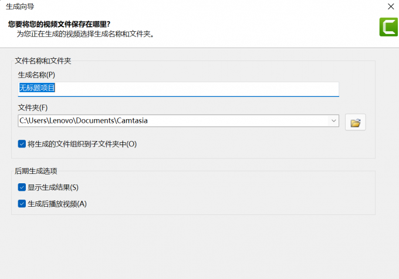Viewport: 399px width, 279px height.
Task: Click the heading 您要将您的视频文件保存在哪里？
Action: (59, 24)
